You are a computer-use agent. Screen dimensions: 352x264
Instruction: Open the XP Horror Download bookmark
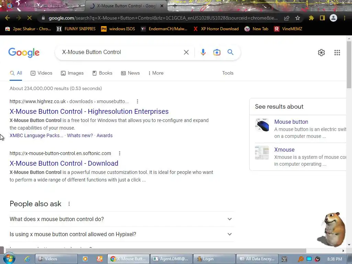(216, 29)
